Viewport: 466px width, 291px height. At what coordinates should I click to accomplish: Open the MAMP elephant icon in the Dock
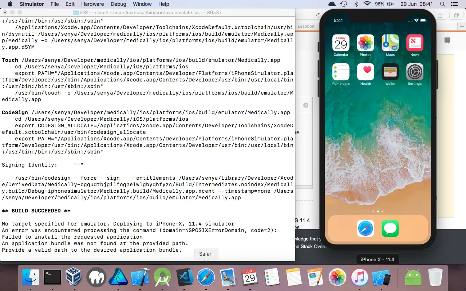(96, 278)
